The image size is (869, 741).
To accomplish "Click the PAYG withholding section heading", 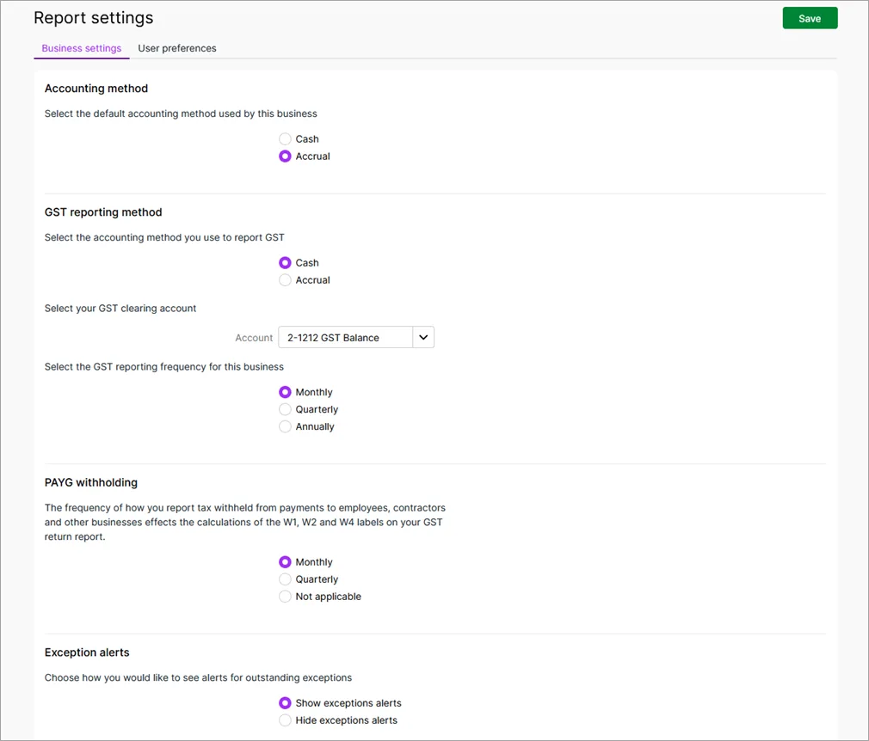I will (x=91, y=482).
